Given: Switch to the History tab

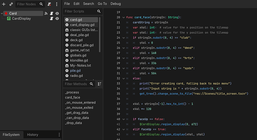Looking at the screenshot, I should 32,134.
